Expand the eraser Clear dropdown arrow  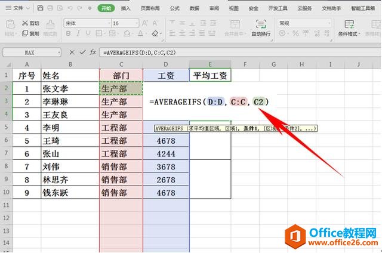161,33
